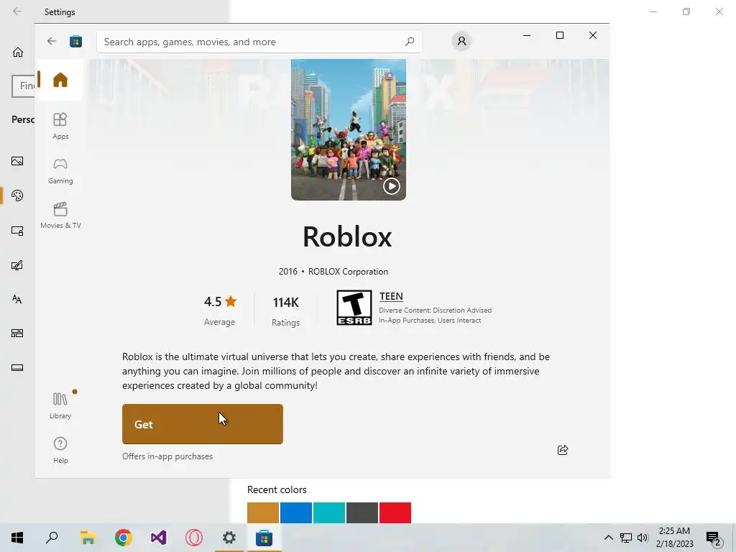Open Taskbar icon in Settings sidebar

(17, 367)
